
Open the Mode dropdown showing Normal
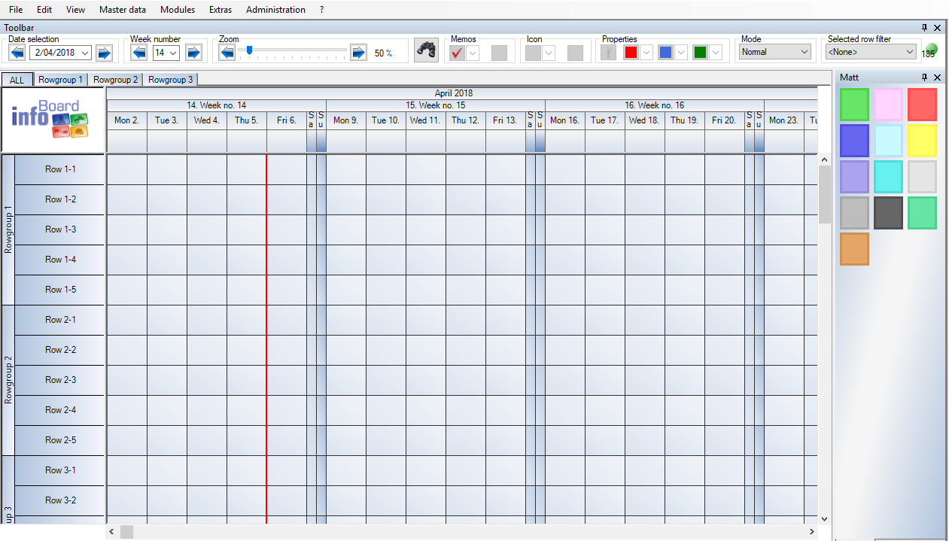(775, 52)
